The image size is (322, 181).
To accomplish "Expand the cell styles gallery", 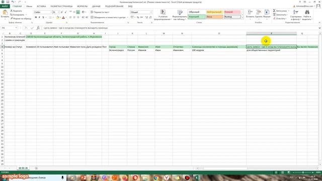I will coord(243,18).
